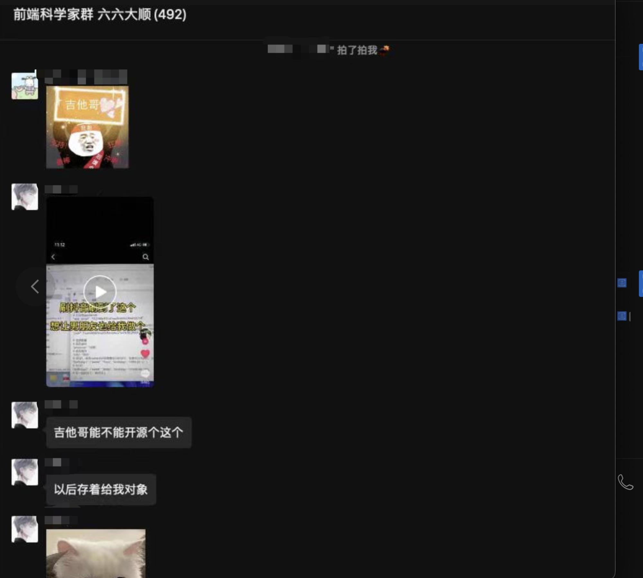This screenshot has height=578, width=643.
Task: Open the group title 前端科学家群 六六大顺 (492)
Action: (x=100, y=14)
